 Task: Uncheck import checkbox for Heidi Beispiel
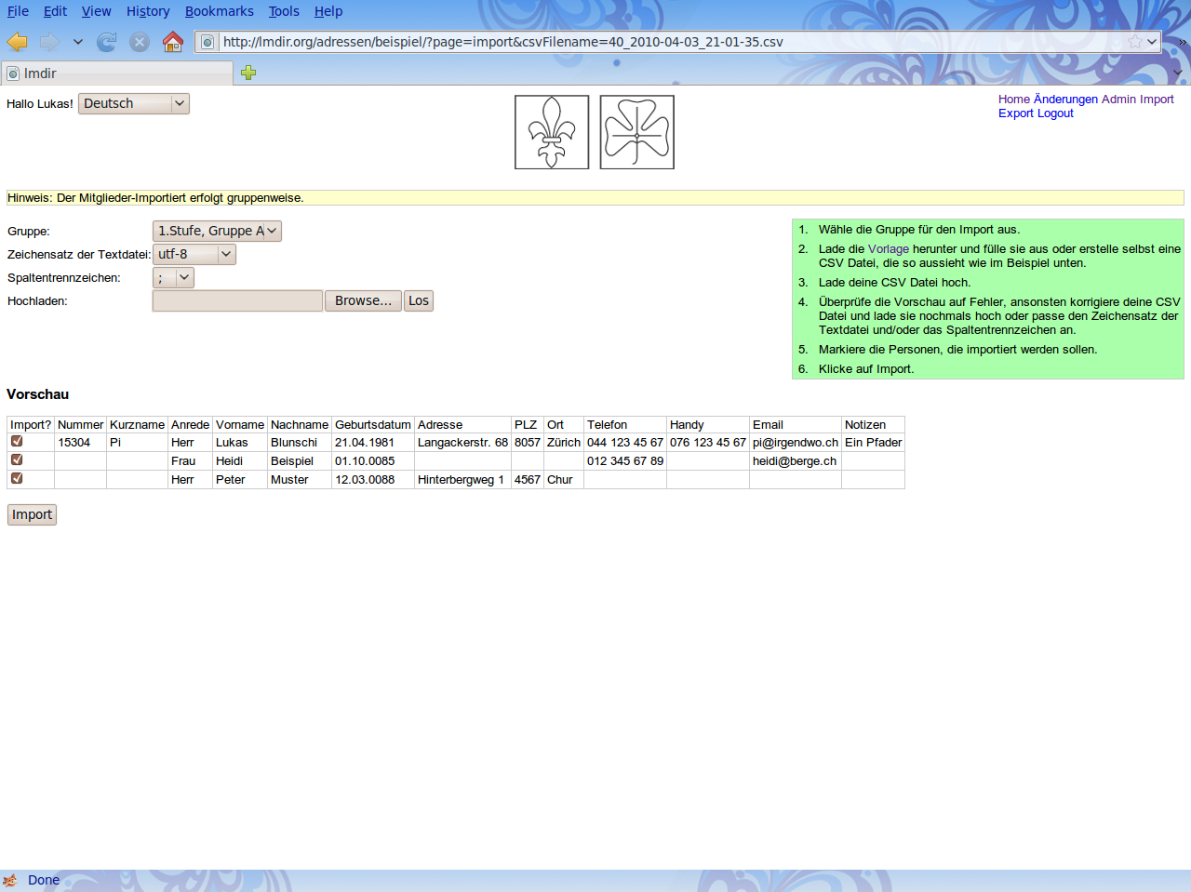[x=17, y=460]
